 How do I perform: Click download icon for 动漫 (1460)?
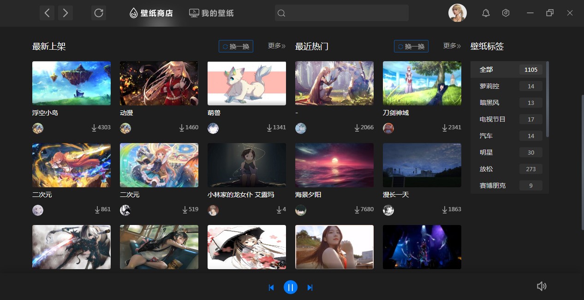tap(182, 127)
